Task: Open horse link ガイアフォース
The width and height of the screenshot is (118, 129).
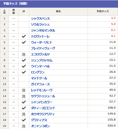Action: pos(40,84)
